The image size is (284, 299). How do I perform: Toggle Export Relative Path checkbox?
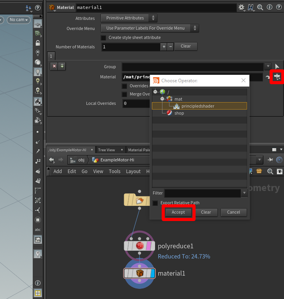click(x=155, y=203)
